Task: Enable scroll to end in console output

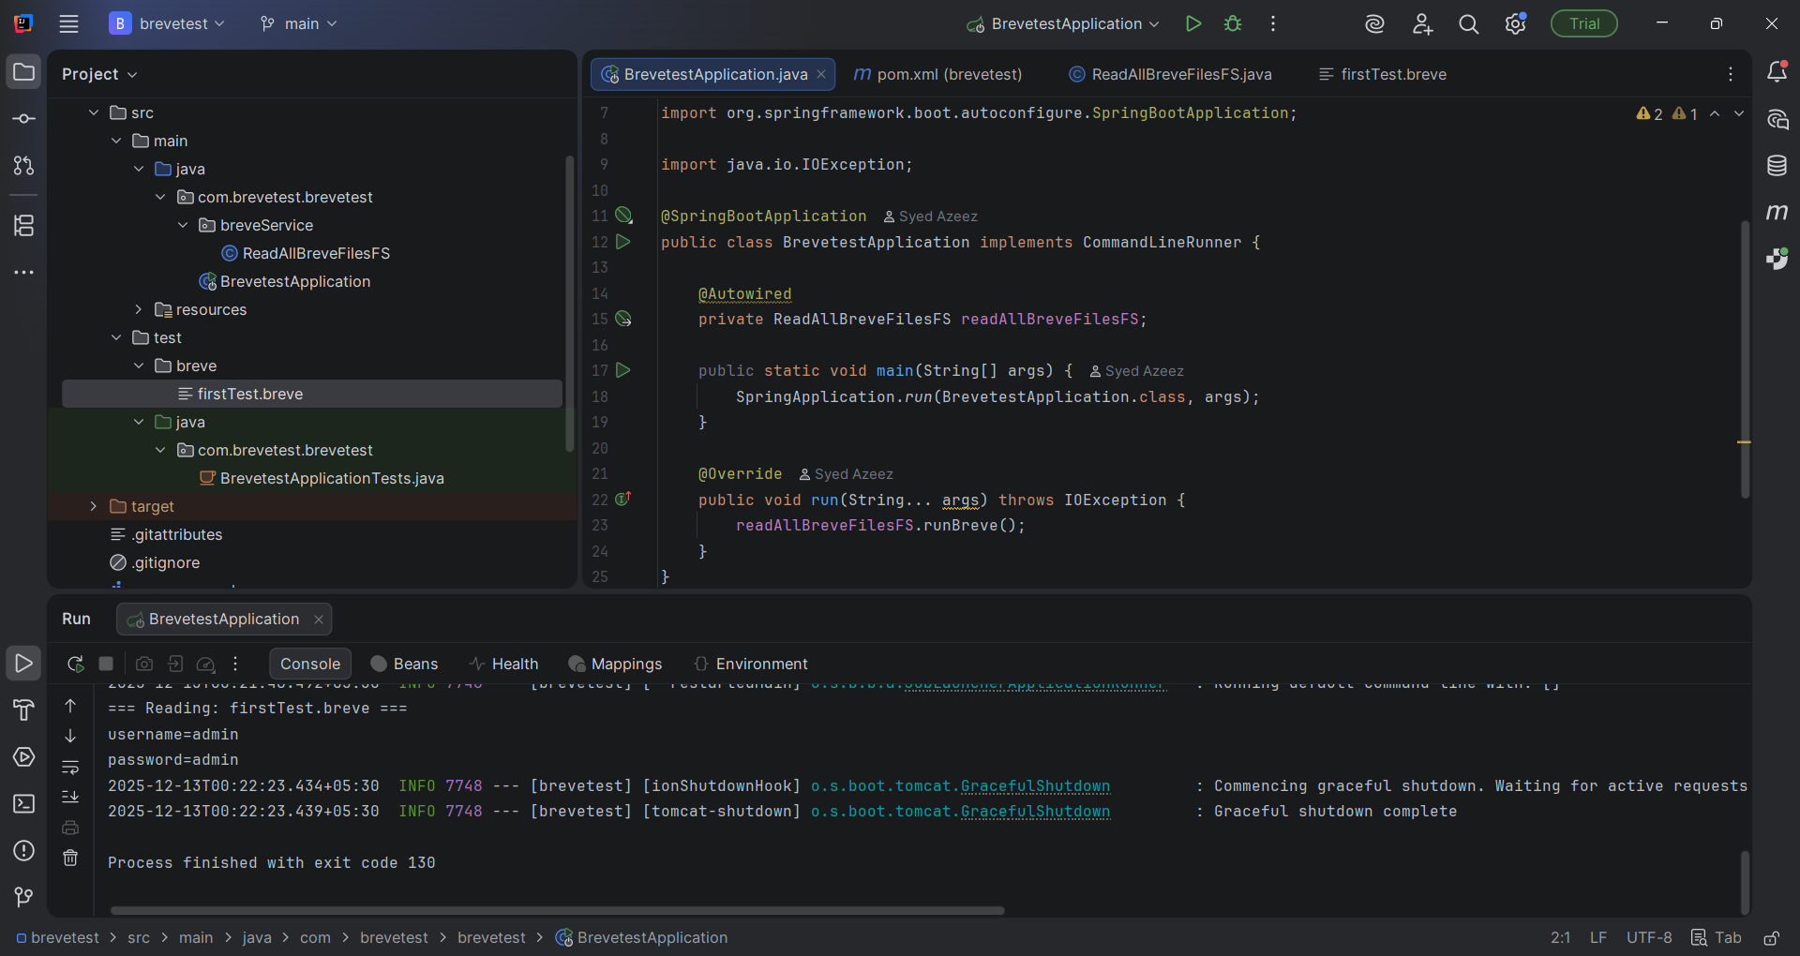Action: point(70,797)
